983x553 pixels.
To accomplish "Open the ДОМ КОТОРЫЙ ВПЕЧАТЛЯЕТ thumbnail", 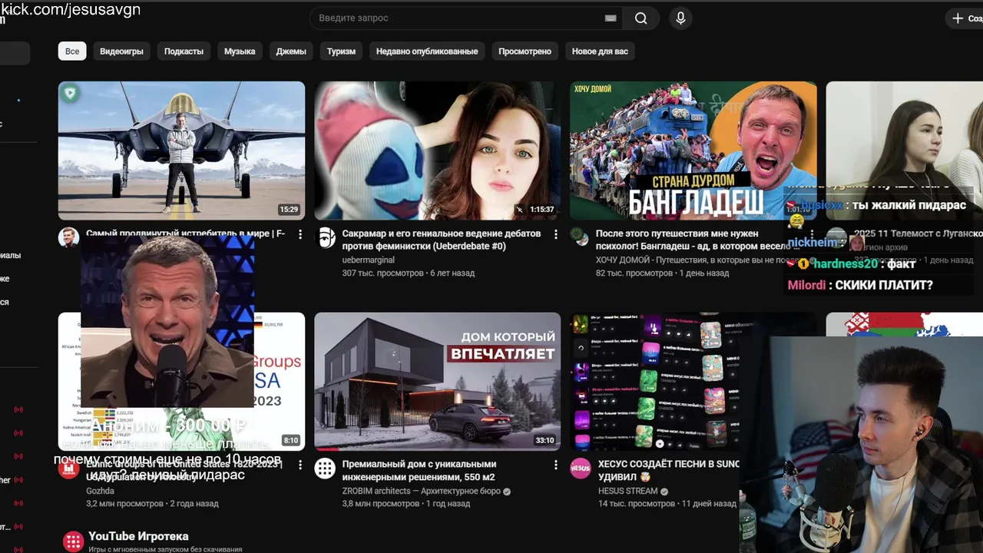I will tap(437, 381).
